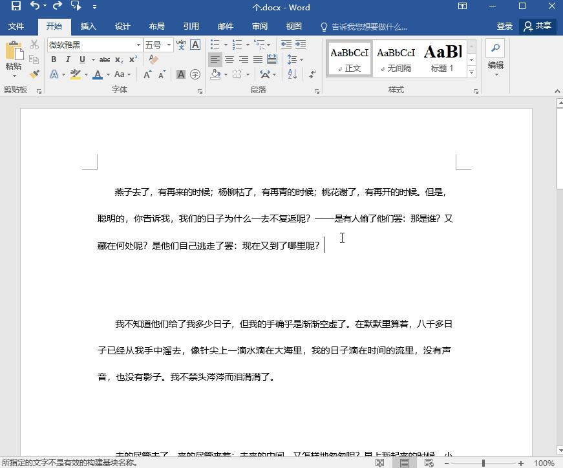Image resolution: width=563 pixels, height=468 pixels.
Task: Click the 共享 button
Action: [538, 27]
